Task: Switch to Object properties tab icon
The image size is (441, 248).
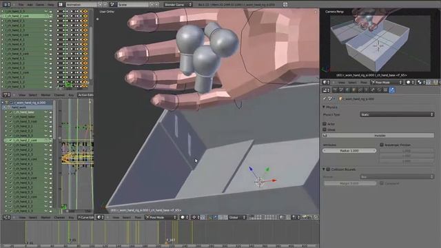Action: [353, 90]
